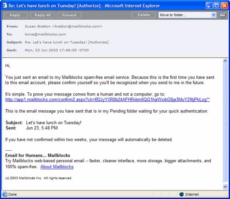
Task: Close the email window
Action: click(224, 6)
